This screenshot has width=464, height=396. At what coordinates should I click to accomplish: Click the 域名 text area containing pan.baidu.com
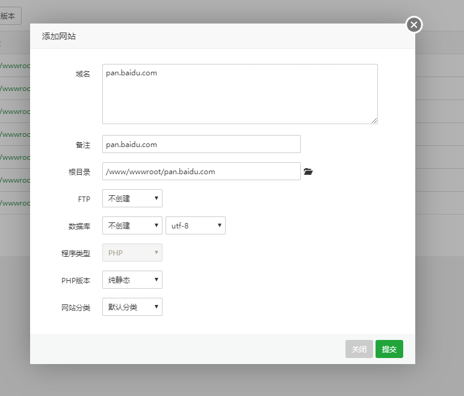240,94
